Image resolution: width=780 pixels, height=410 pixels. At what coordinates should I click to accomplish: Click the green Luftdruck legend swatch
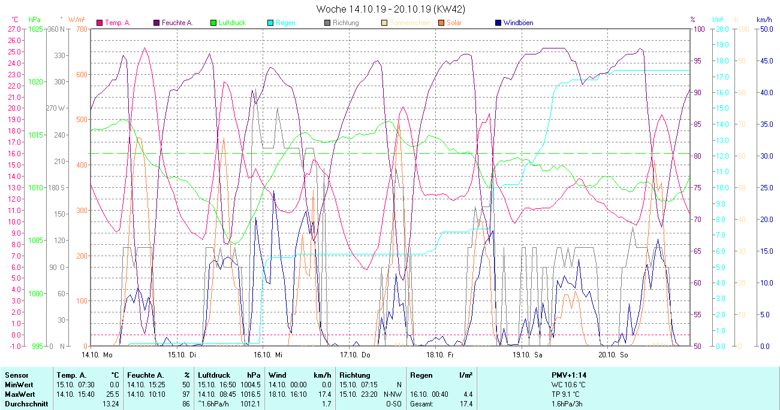(x=213, y=23)
